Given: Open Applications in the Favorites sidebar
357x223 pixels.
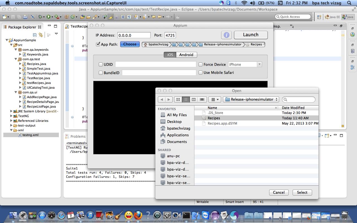Looking at the screenshot, I should click(175, 135).
